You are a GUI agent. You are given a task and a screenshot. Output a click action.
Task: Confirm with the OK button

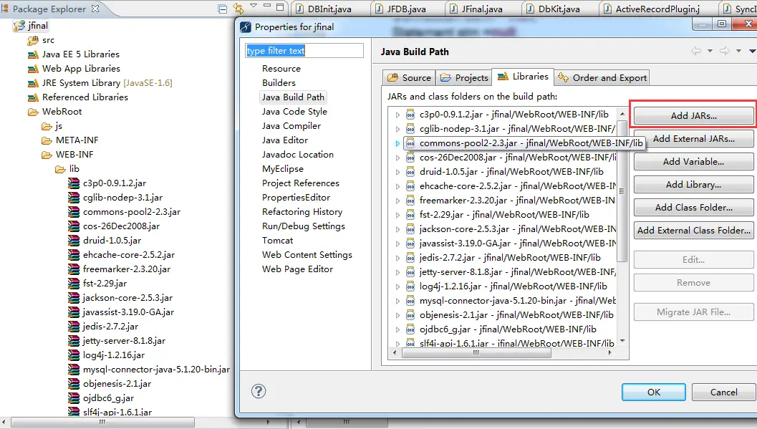(654, 392)
